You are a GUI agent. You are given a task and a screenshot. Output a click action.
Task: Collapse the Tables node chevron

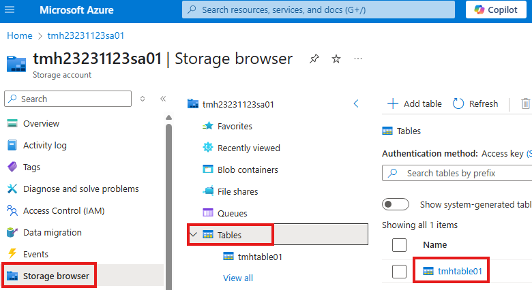coord(194,234)
